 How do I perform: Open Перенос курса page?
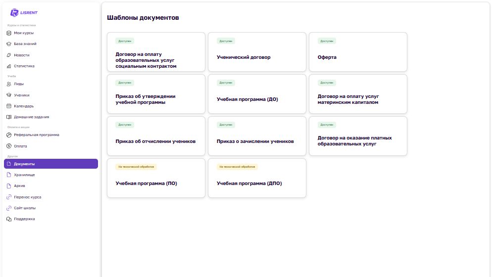coord(51,197)
